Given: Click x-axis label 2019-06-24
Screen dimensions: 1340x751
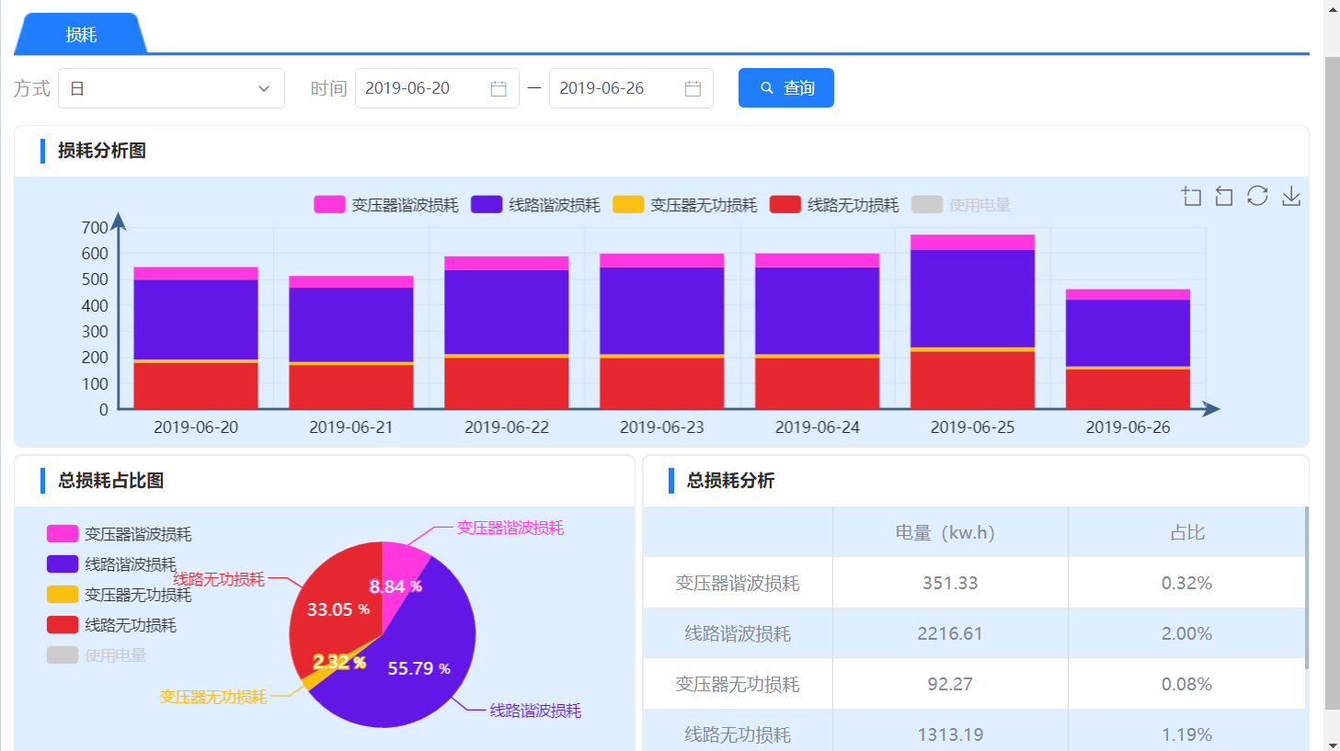Looking at the screenshot, I should click(818, 427).
